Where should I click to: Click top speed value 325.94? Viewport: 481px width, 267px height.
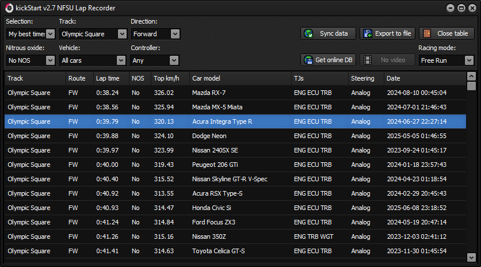click(164, 107)
